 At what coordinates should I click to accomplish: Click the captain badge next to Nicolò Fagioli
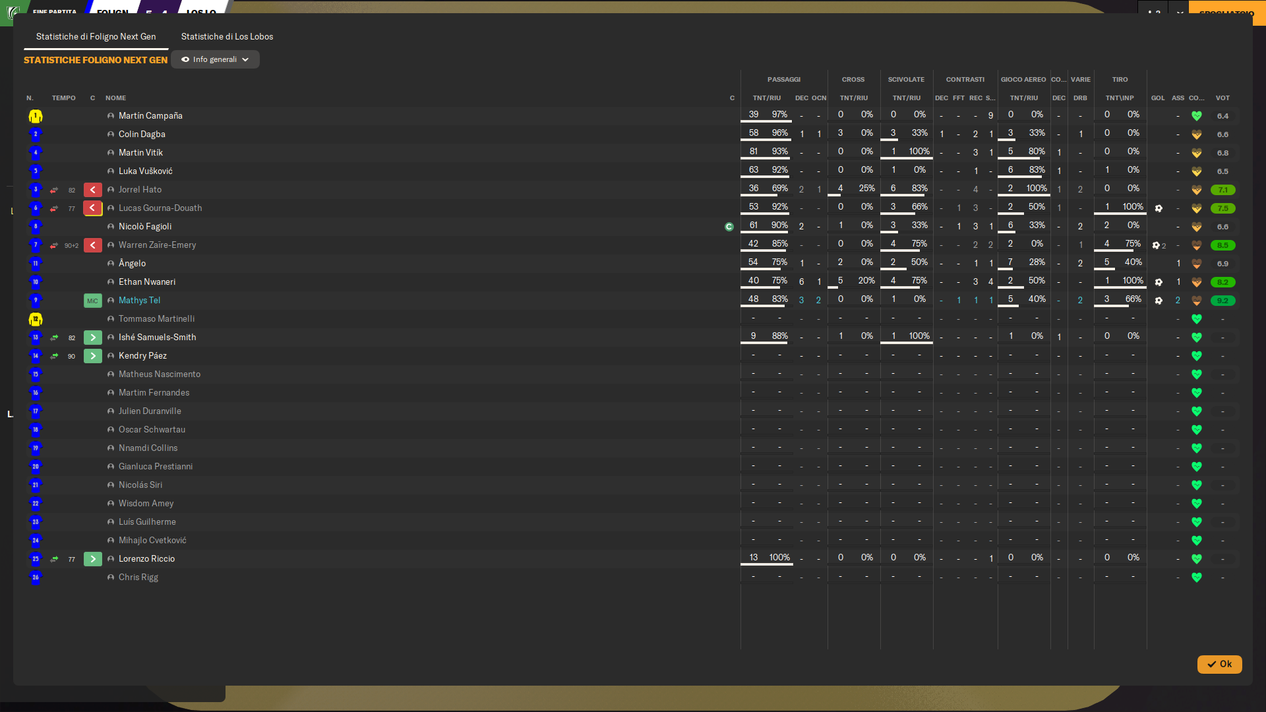coord(729,227)
